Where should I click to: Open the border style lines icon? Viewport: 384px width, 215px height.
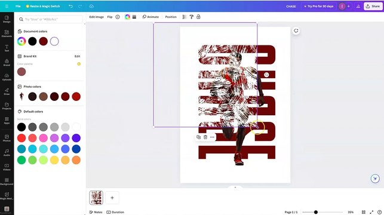point(134,17)
